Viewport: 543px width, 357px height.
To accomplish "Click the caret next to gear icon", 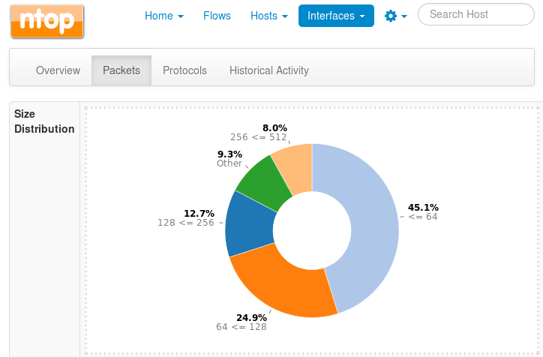I will [403, 16].
